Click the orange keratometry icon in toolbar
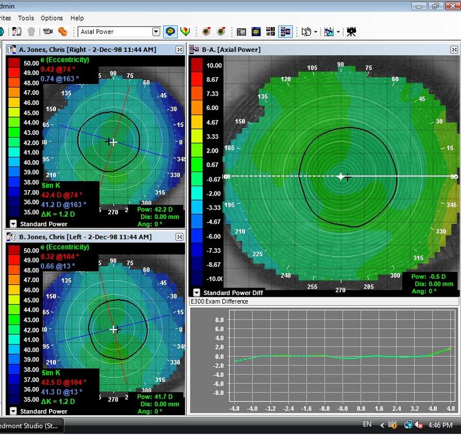The height and width of the screenshot is (435, 461). point(62,32)
